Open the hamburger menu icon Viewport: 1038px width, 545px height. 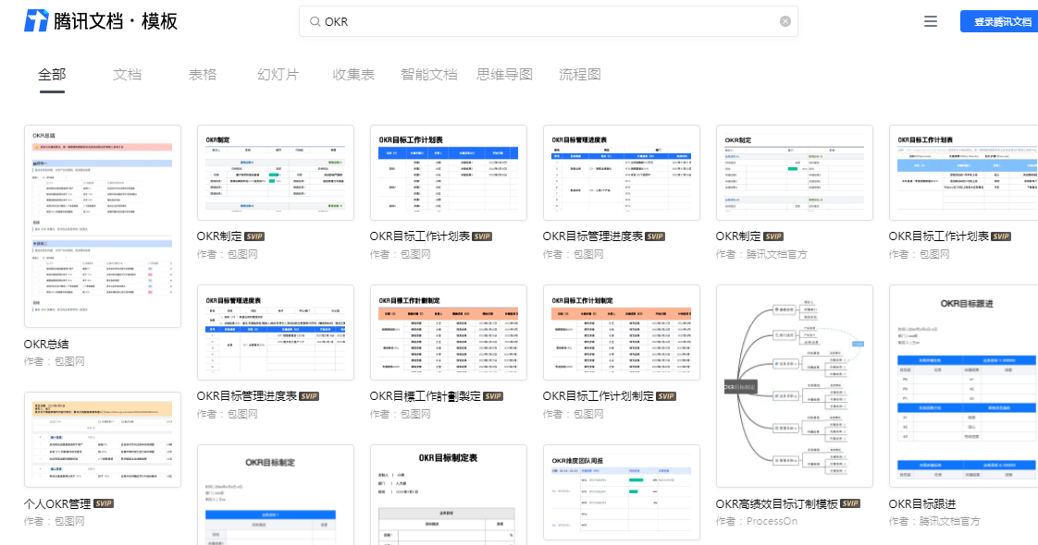coord(931,20)
